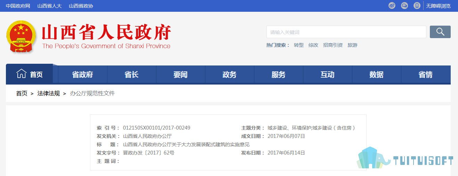This screenshot has width=458, height=176.
Task: Focus the 请输入关键词 search field
Action: coord(346,32)
